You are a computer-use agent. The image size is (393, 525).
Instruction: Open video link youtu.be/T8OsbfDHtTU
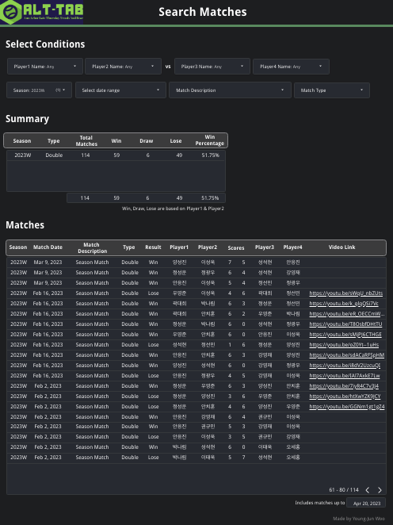coord(345,324)
